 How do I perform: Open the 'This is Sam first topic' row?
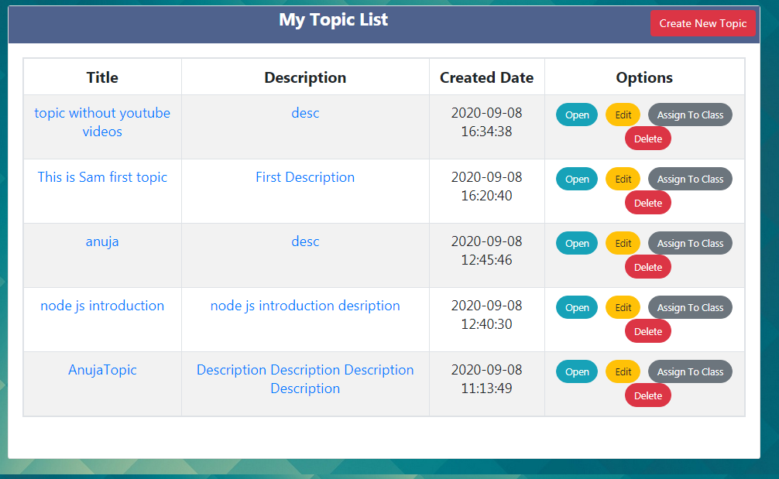coord(576,179)
